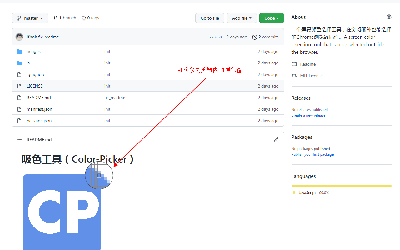Open init commit for manifest.json row
400x250 pixels.
pos(107,109)
